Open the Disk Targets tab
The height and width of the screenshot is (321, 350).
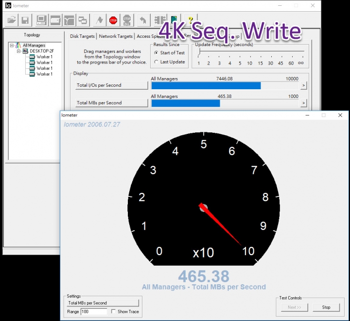(x=82, y=36)
